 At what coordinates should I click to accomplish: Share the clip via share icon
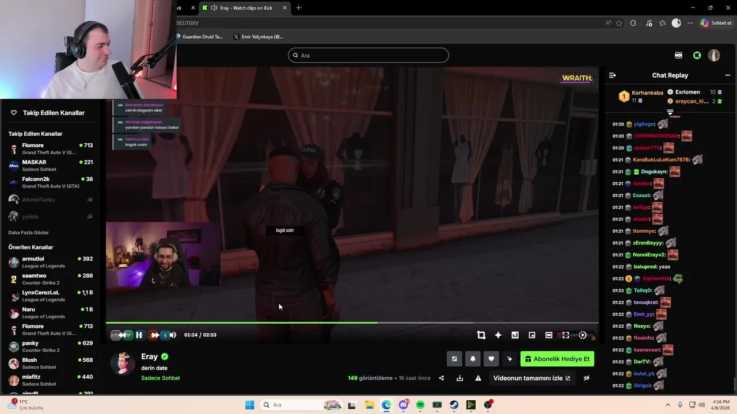442,378
